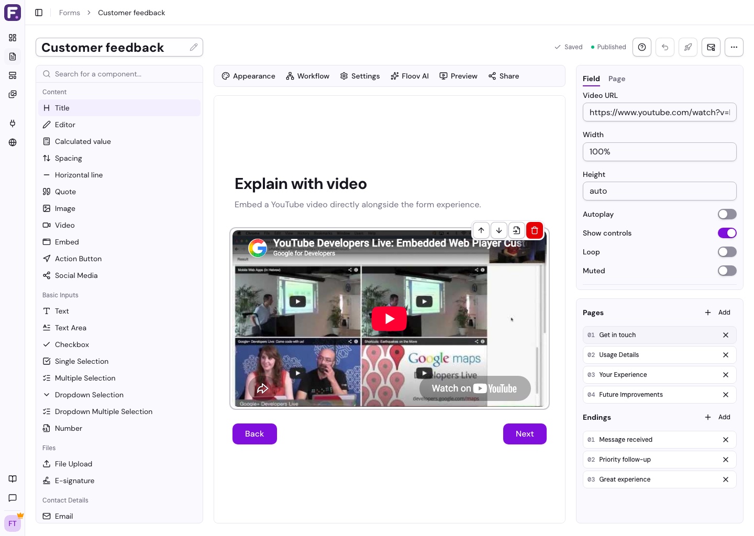Switch to the Page tab
Screen dimensions: 754x536
coord(617,79)
